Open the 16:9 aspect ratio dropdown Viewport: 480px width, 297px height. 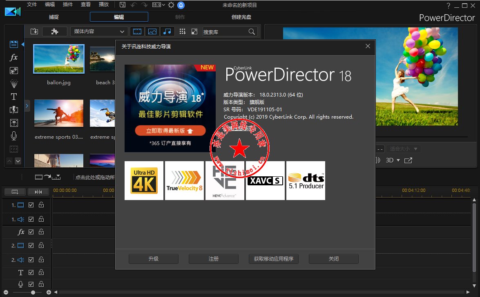click(159, 5)
